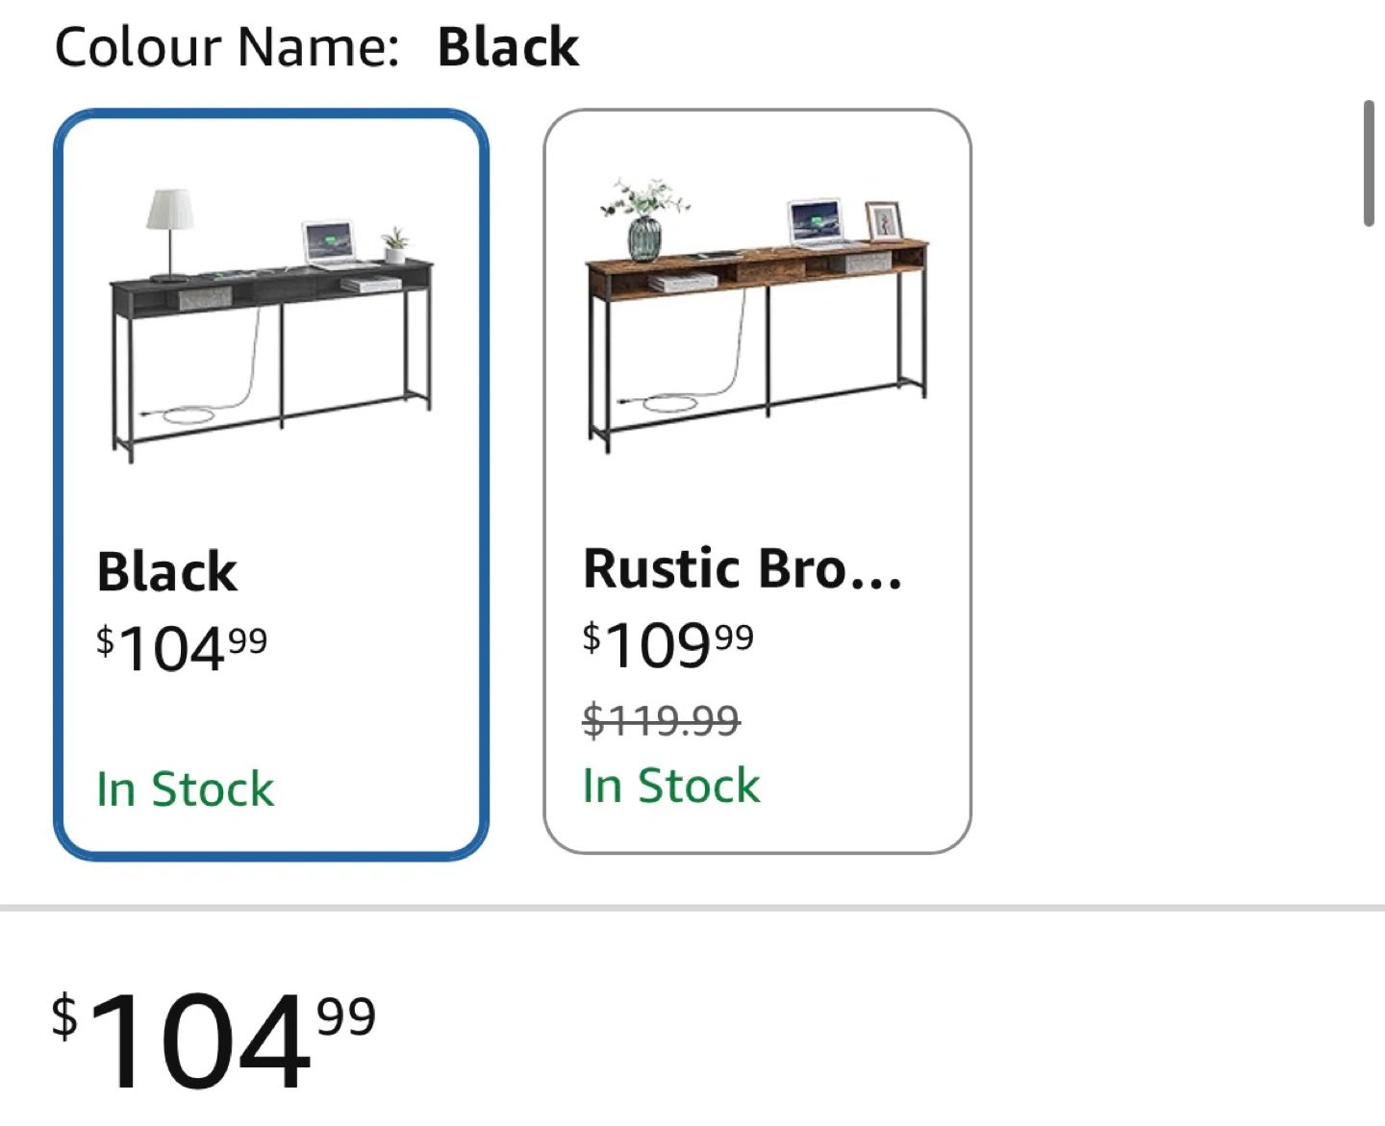Click the crossed-out $119.99 list price
The height and width of the screenshot is (1126, 1385).
[661, 719]
